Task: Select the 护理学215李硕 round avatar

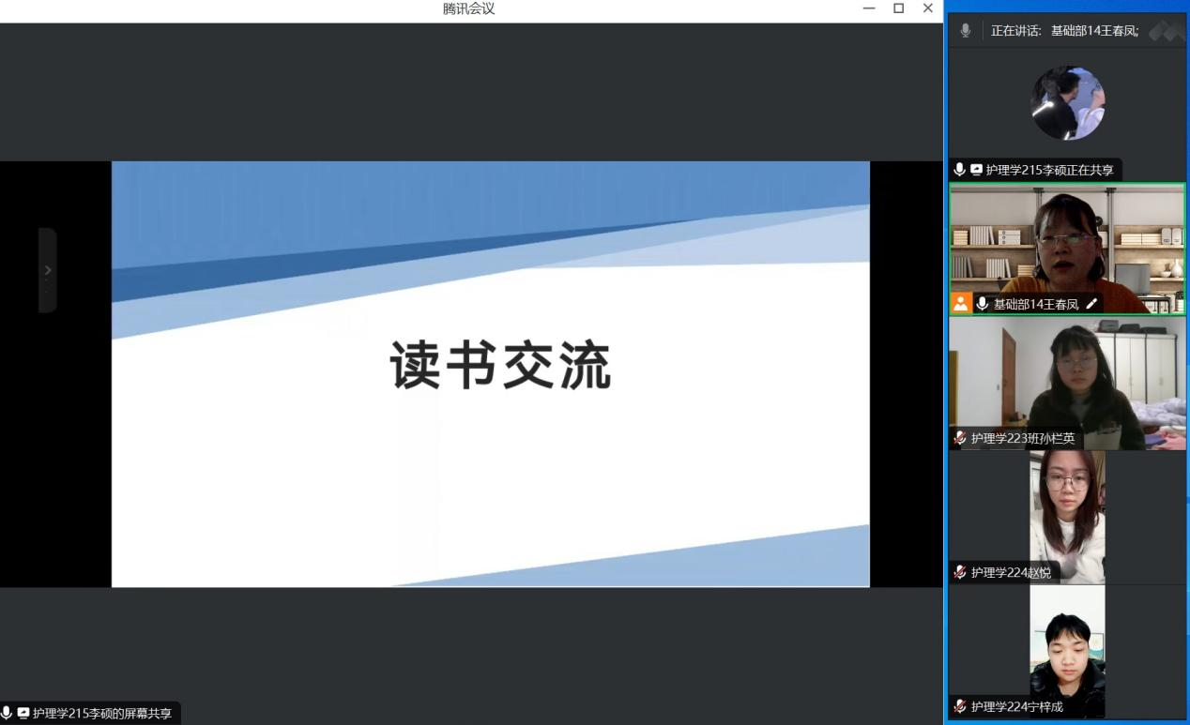Action: [1067, 103]
